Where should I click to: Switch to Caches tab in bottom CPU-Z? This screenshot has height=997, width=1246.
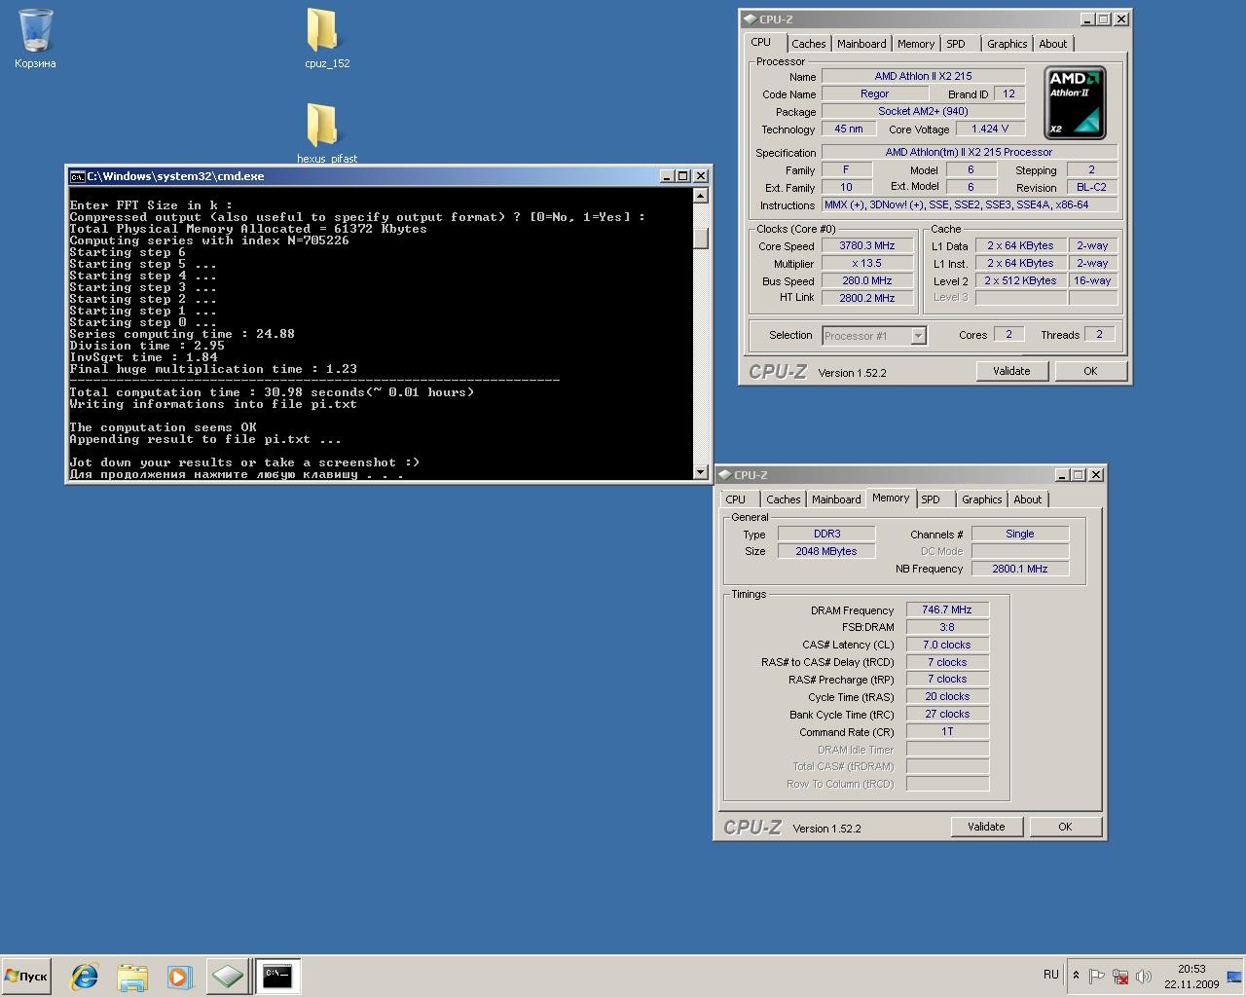783,499
